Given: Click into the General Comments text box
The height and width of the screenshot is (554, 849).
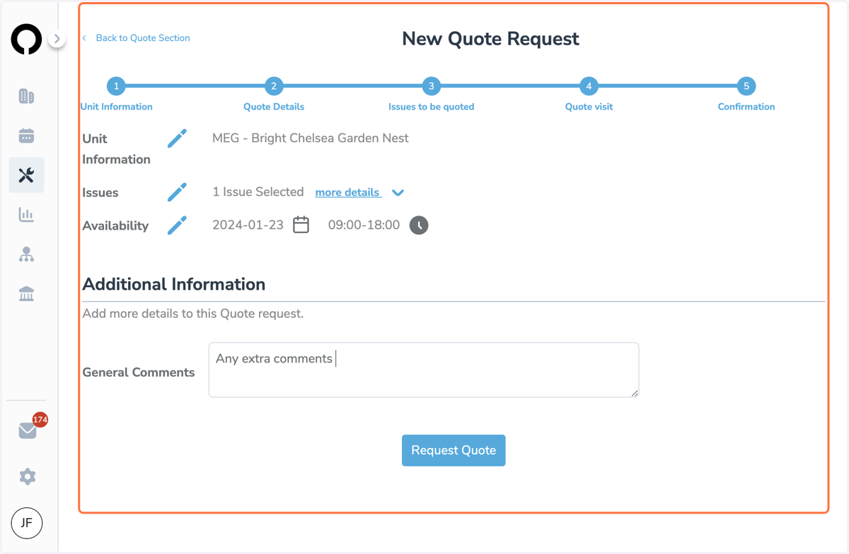Looking at the screenshot, I should [x=424, y=370].
